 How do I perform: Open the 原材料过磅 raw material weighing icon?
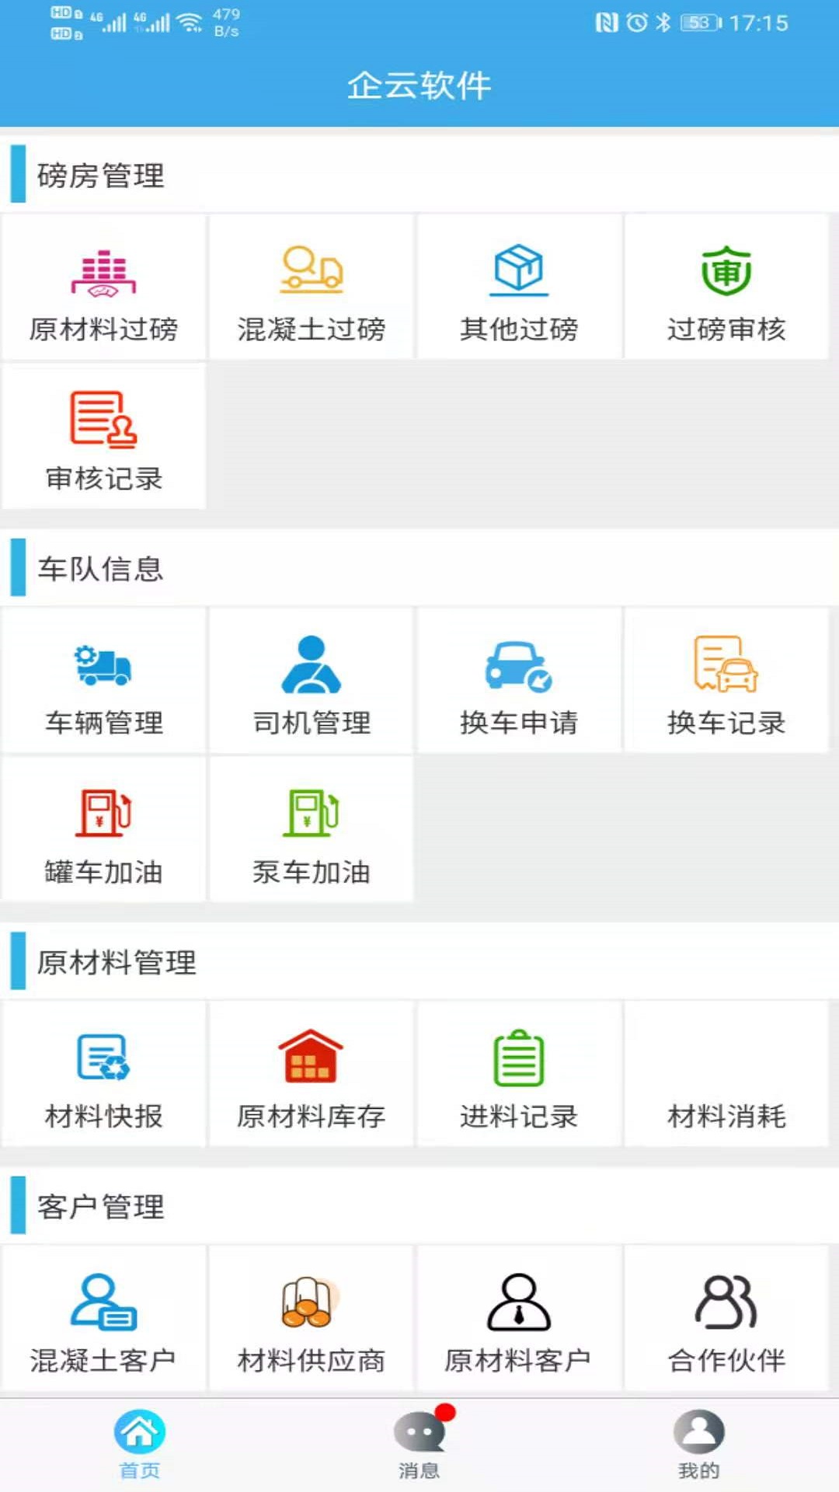point(103,274)
